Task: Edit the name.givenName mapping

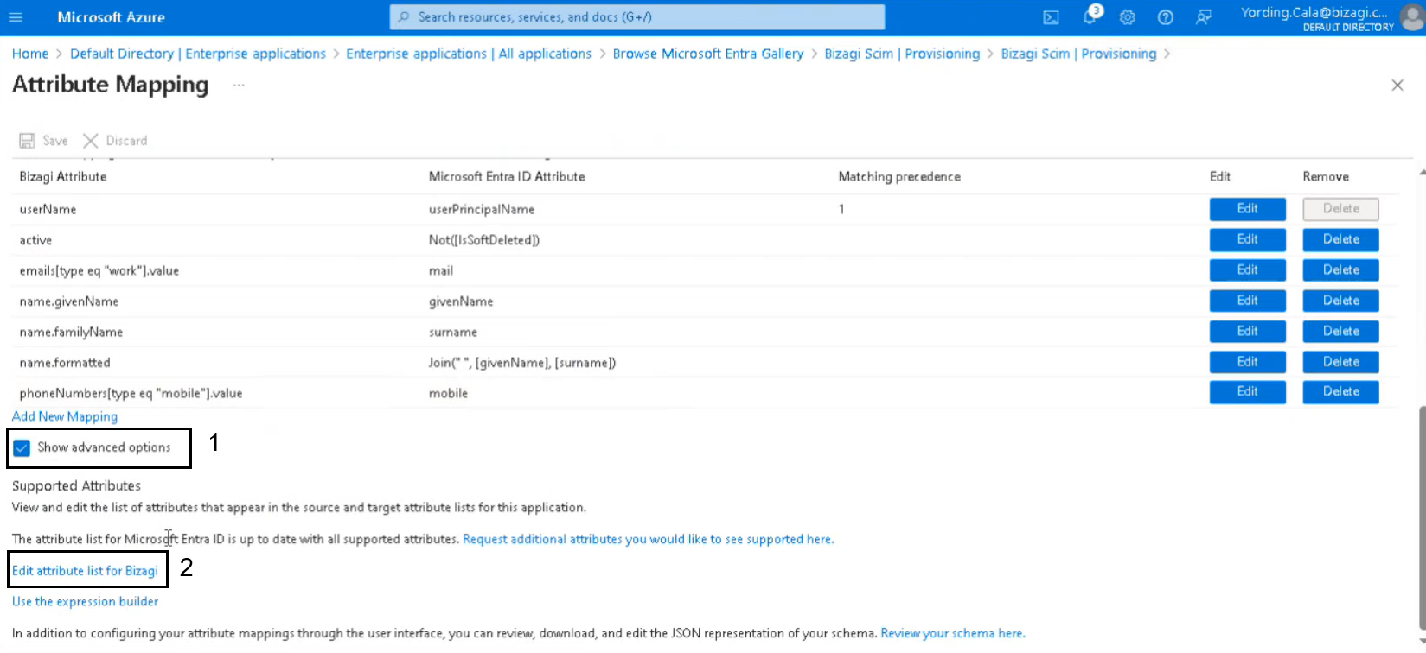Action: [x=1247, y=301]
